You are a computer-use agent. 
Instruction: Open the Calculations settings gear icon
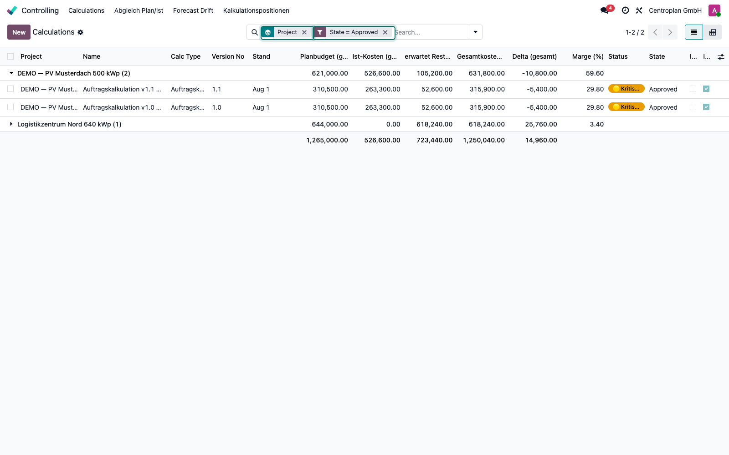pyautogui.click(x=81, y=32)
